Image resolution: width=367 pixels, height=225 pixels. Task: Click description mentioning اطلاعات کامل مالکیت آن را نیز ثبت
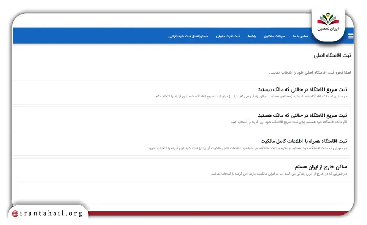pos(247,148)
